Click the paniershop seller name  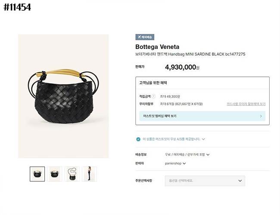coord(173,164)
